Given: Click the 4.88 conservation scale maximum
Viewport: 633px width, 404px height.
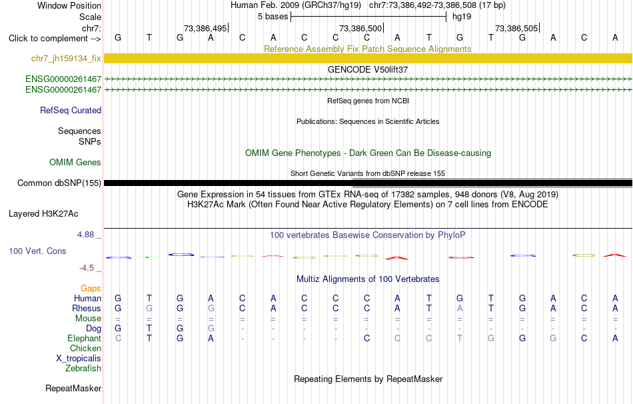Looking at the screenshot, I should (85, 234).
